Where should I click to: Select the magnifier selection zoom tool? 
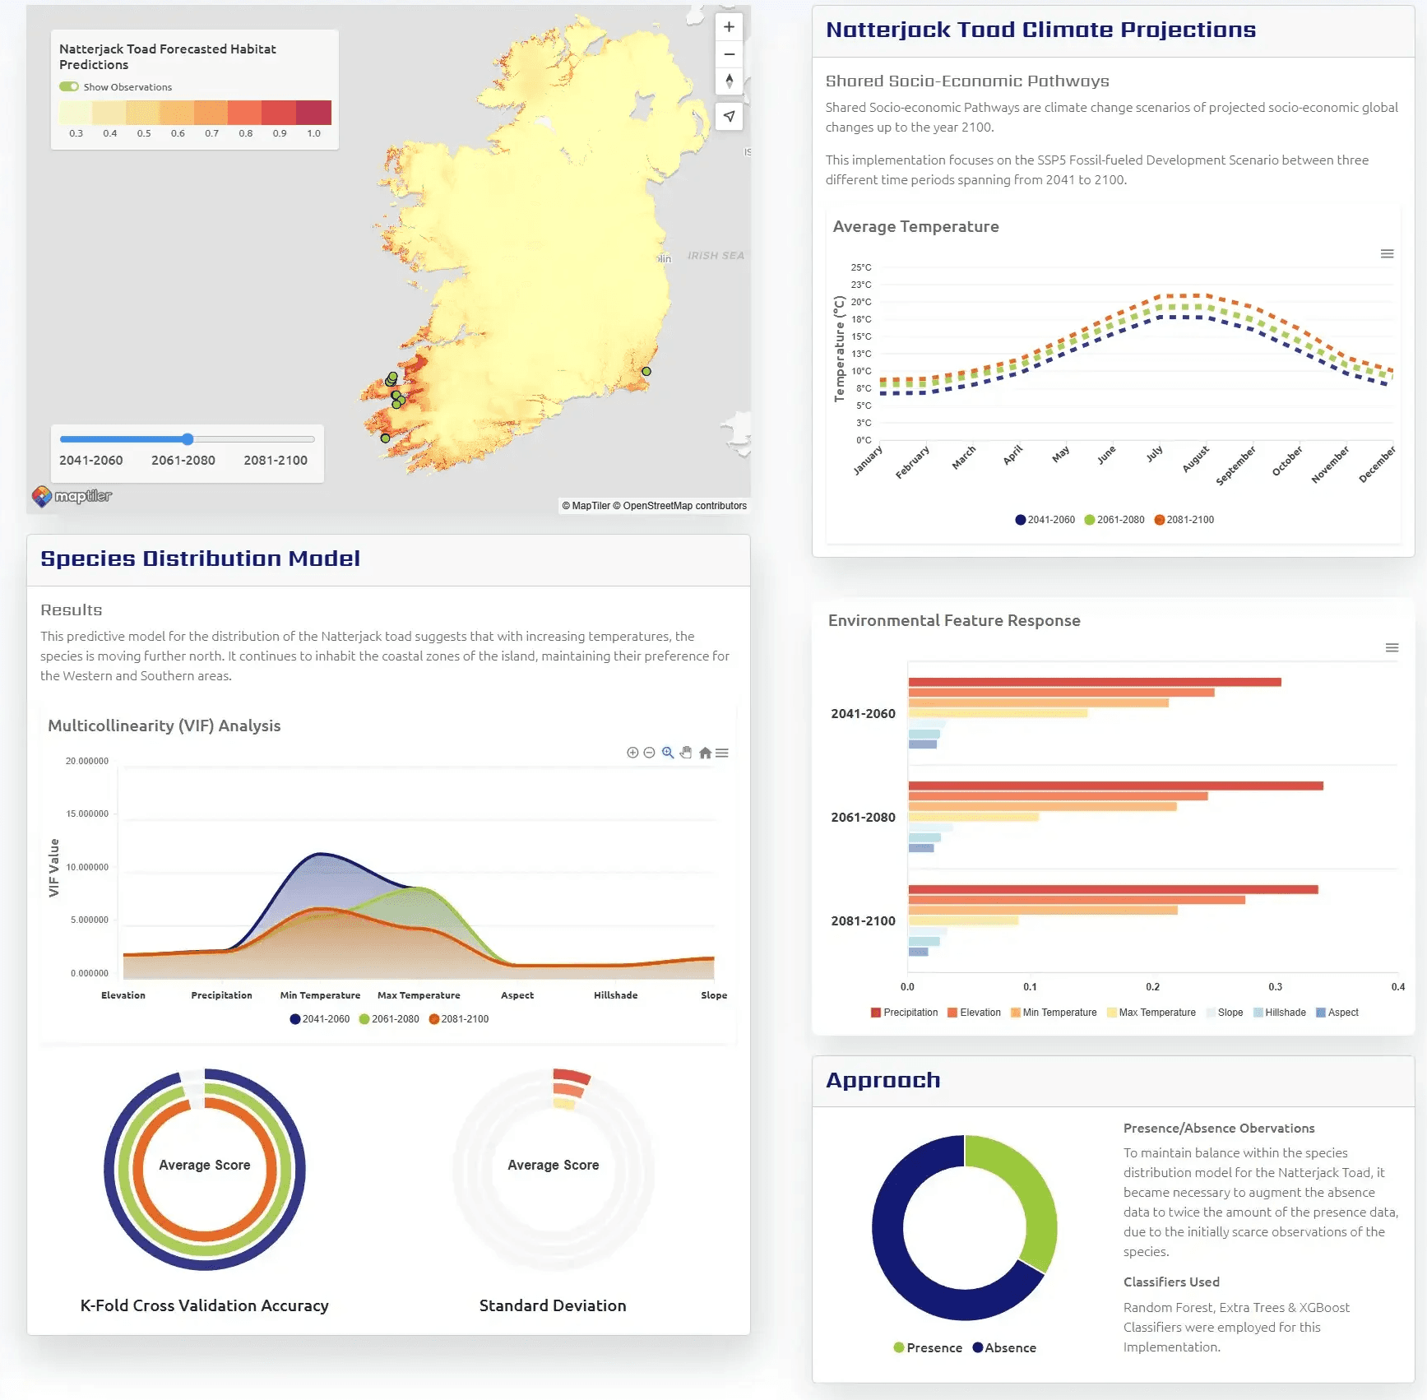pyautogui.click(x=668, y=753)
